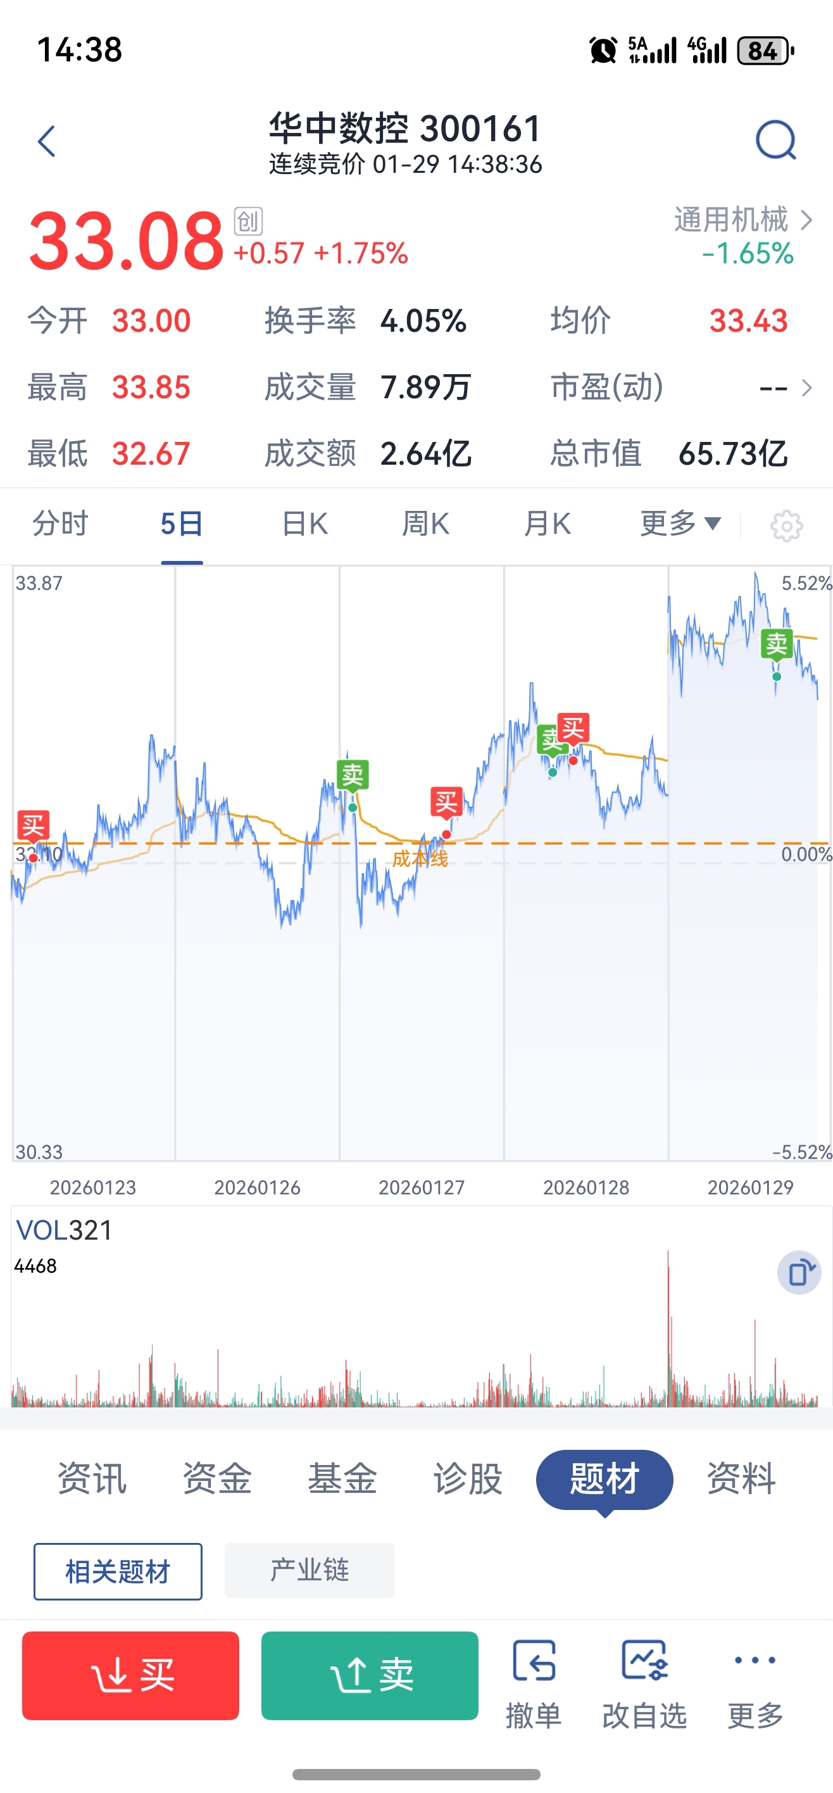
Task: Open chart settings gear icon
Action: pos(786,525)
